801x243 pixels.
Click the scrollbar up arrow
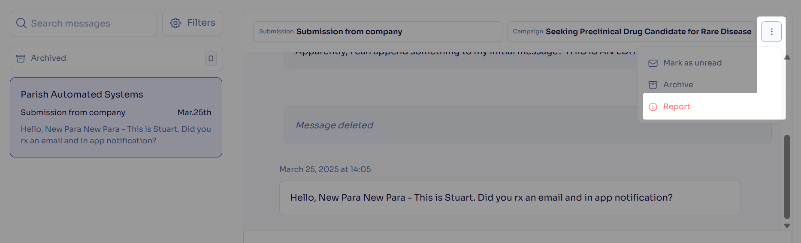[x=787, y=57]
